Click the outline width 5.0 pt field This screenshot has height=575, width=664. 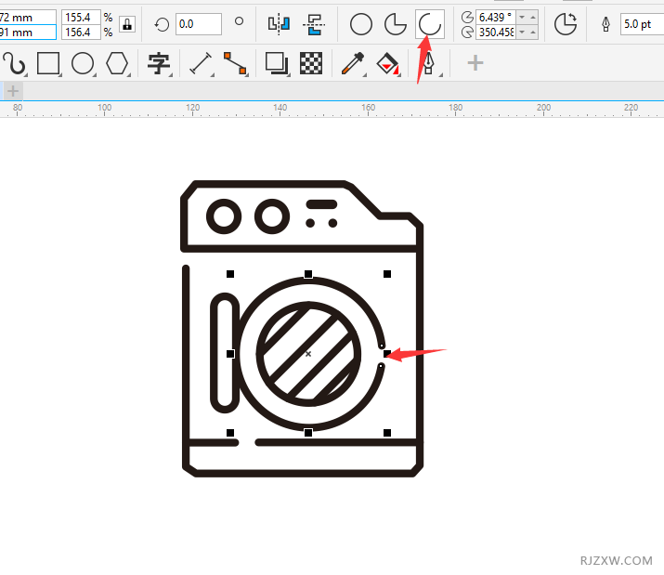click(641, 24)
